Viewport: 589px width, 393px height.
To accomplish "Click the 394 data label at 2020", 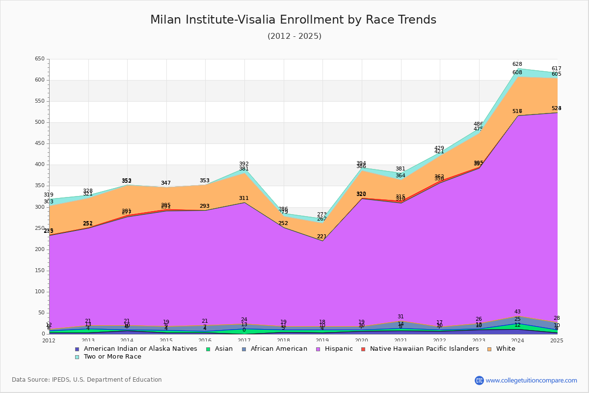I will pyautogui.click(x=361, y=164).
